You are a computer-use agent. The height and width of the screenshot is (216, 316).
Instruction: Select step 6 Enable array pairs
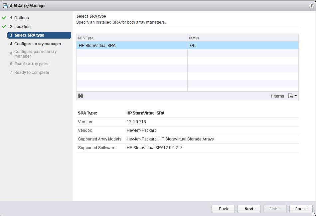[29, 64]
